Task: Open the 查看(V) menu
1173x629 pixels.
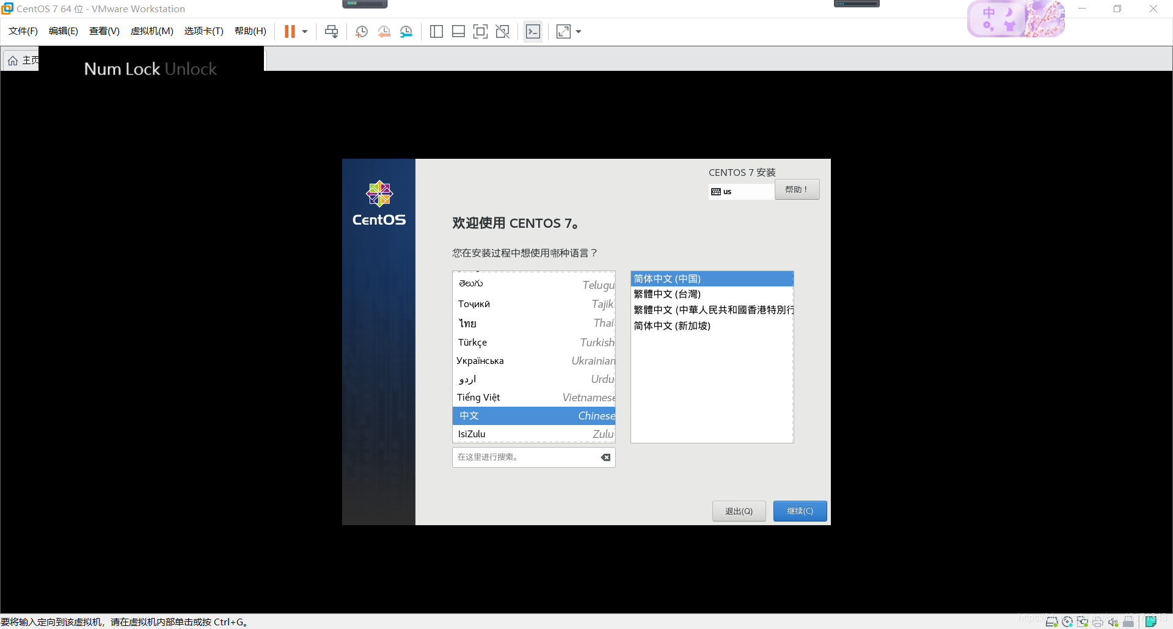Action: pyautogui.click(x=104, y=31)
